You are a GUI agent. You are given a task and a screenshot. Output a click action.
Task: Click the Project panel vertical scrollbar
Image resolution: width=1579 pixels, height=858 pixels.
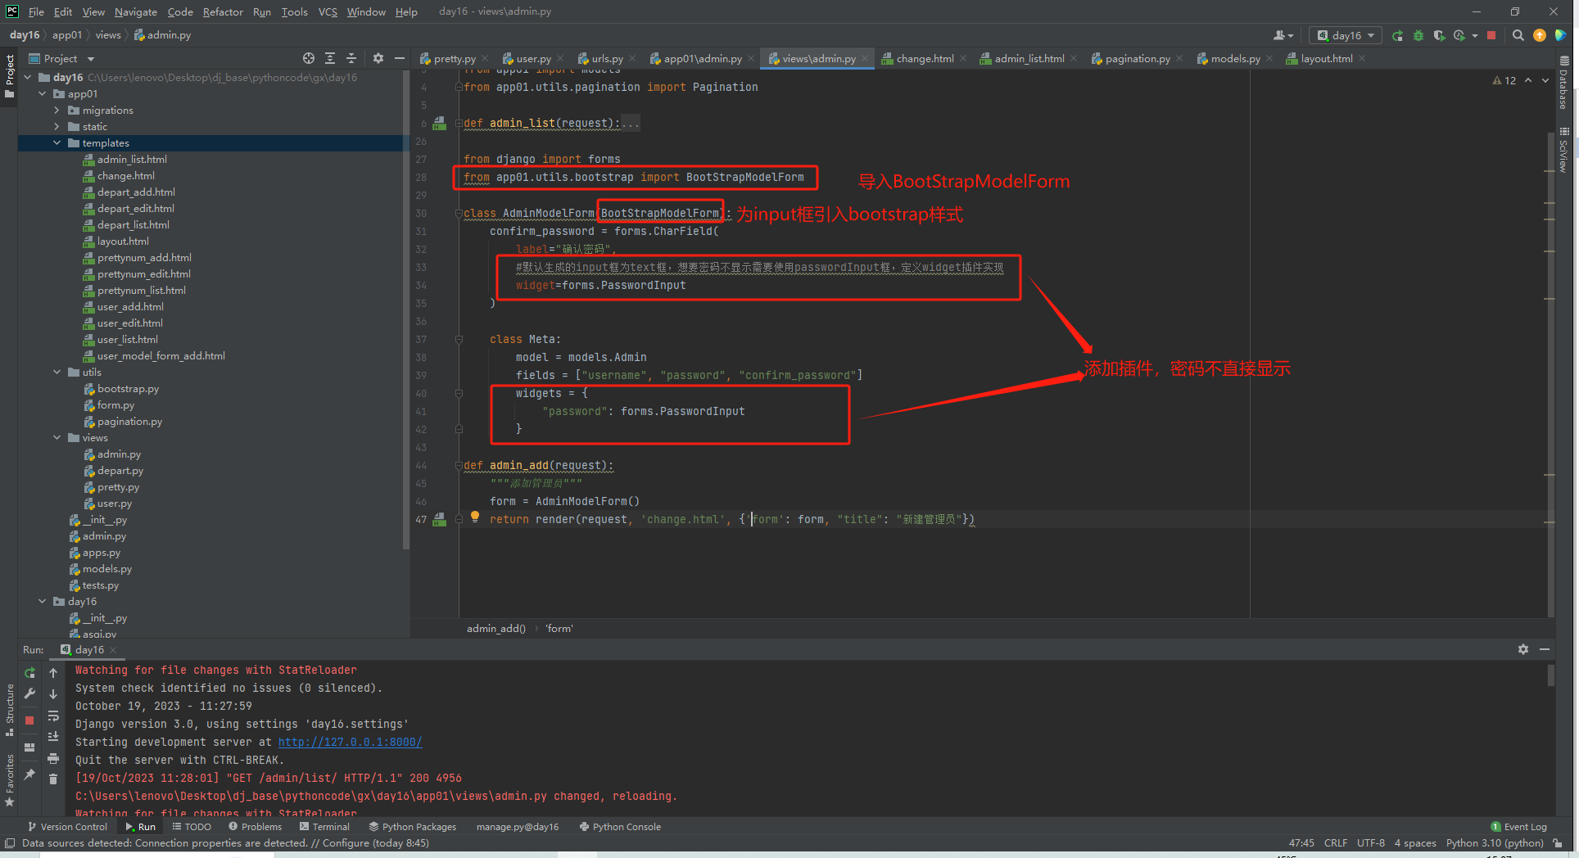[x=406, y=311]
